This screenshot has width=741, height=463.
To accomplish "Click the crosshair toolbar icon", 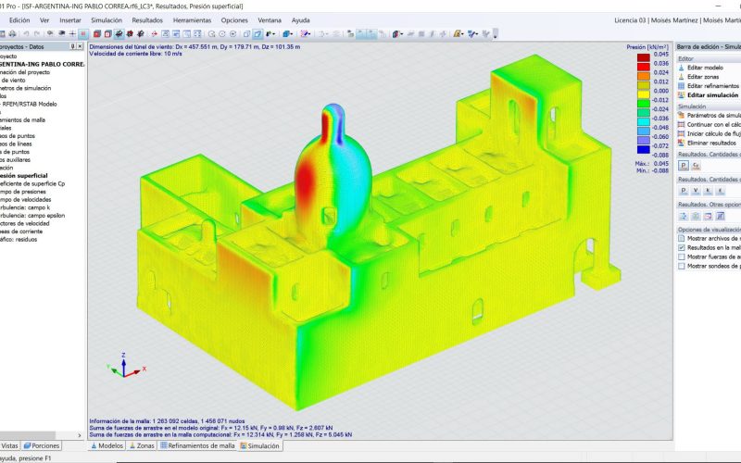I will click(72, 34).
